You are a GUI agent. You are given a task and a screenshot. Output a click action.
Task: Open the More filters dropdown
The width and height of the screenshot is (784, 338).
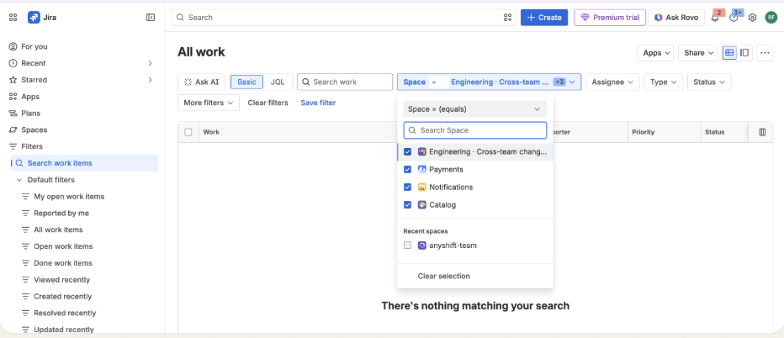click(208, 103)
